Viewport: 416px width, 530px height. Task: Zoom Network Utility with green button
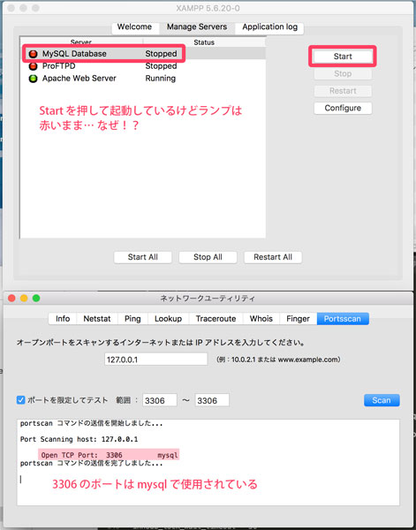pos(36,299)
